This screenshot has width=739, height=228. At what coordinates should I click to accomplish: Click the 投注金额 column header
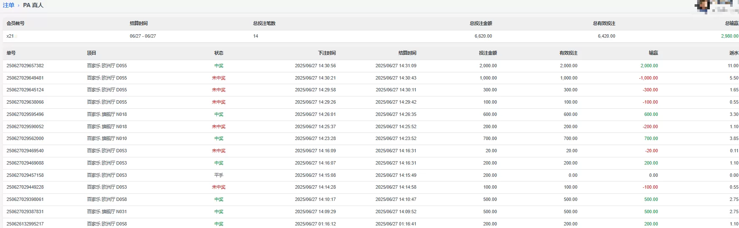[x=488, y=53]
